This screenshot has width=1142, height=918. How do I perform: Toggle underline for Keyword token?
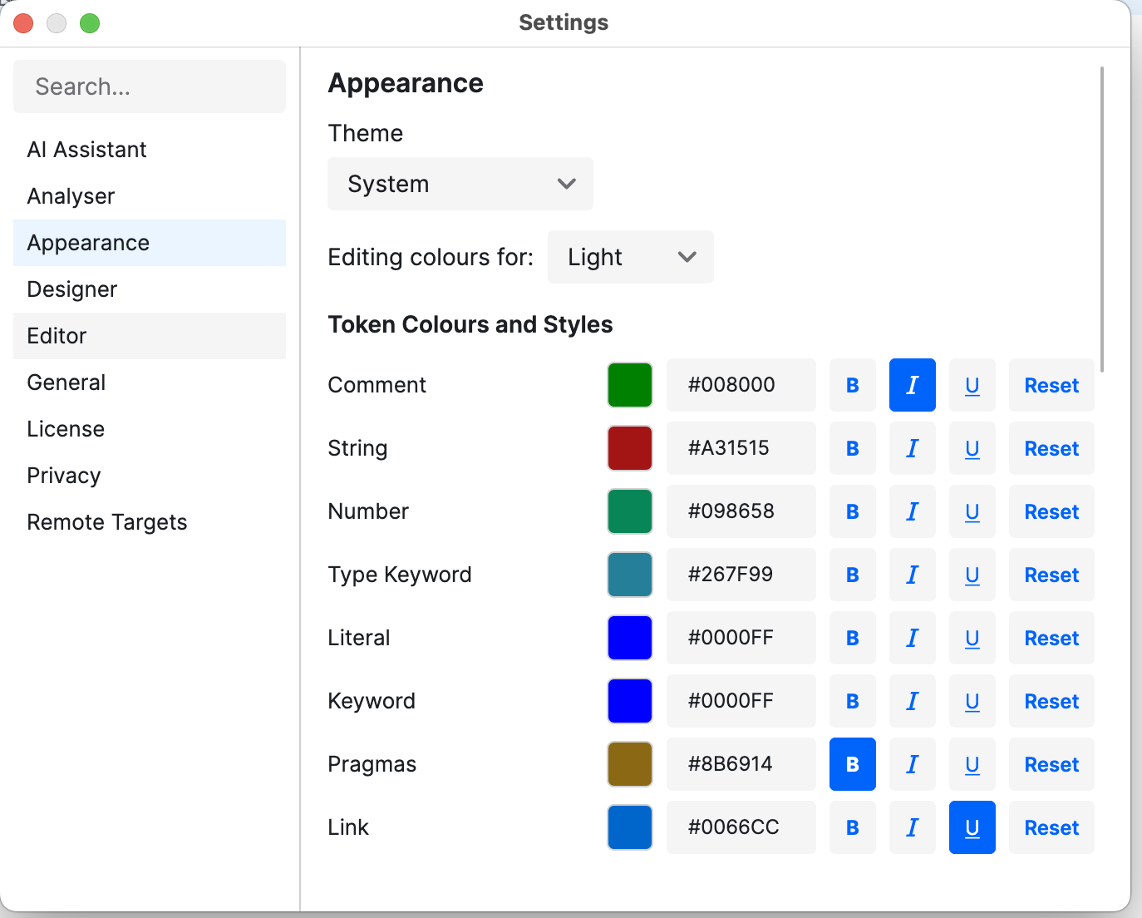coord(972,701)
